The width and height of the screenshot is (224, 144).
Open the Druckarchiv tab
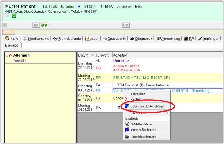pyautogui.click(x=114, y=39)
